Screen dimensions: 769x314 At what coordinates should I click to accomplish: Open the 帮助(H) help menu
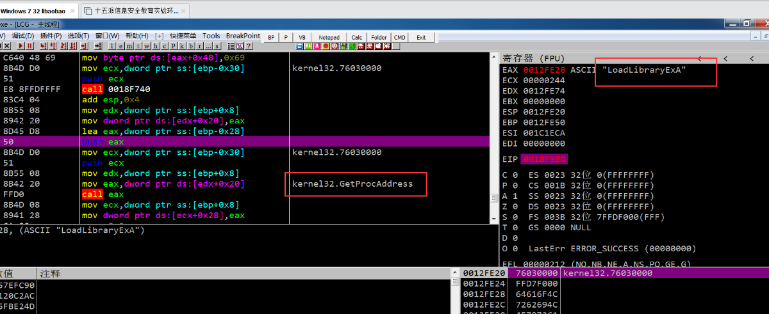tap(136, 36)
